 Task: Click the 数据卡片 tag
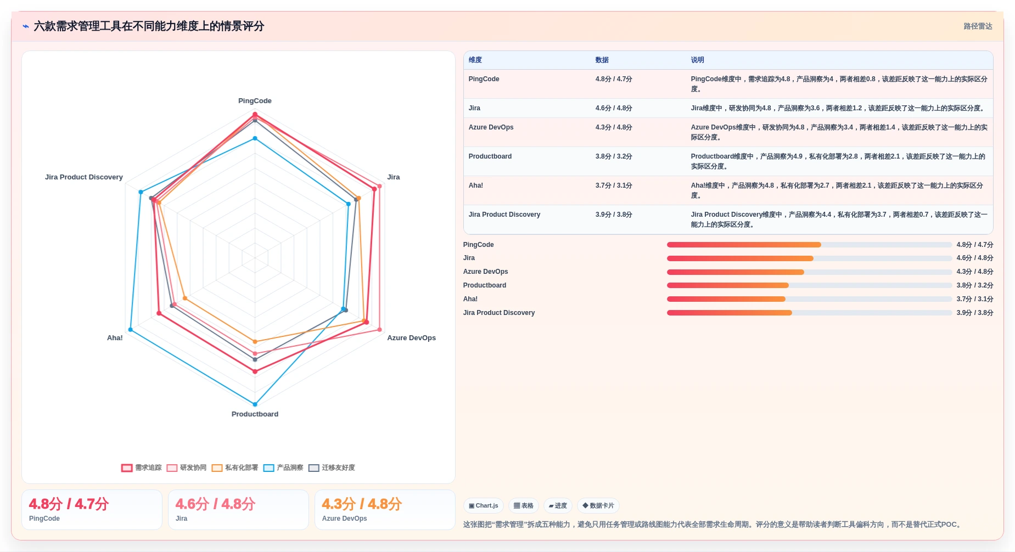[x=598, y=505]
